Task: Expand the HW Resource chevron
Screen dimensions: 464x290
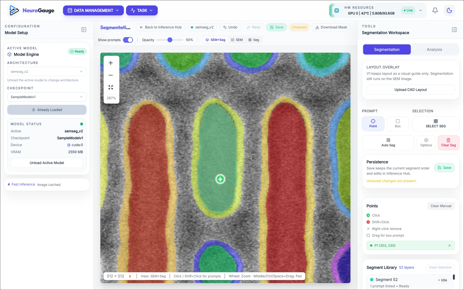Action: [420, 10]
